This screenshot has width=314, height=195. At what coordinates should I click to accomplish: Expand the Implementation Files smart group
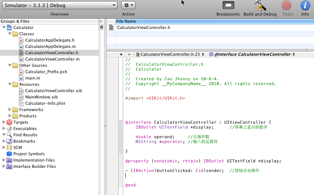click(x=4, y=160)
